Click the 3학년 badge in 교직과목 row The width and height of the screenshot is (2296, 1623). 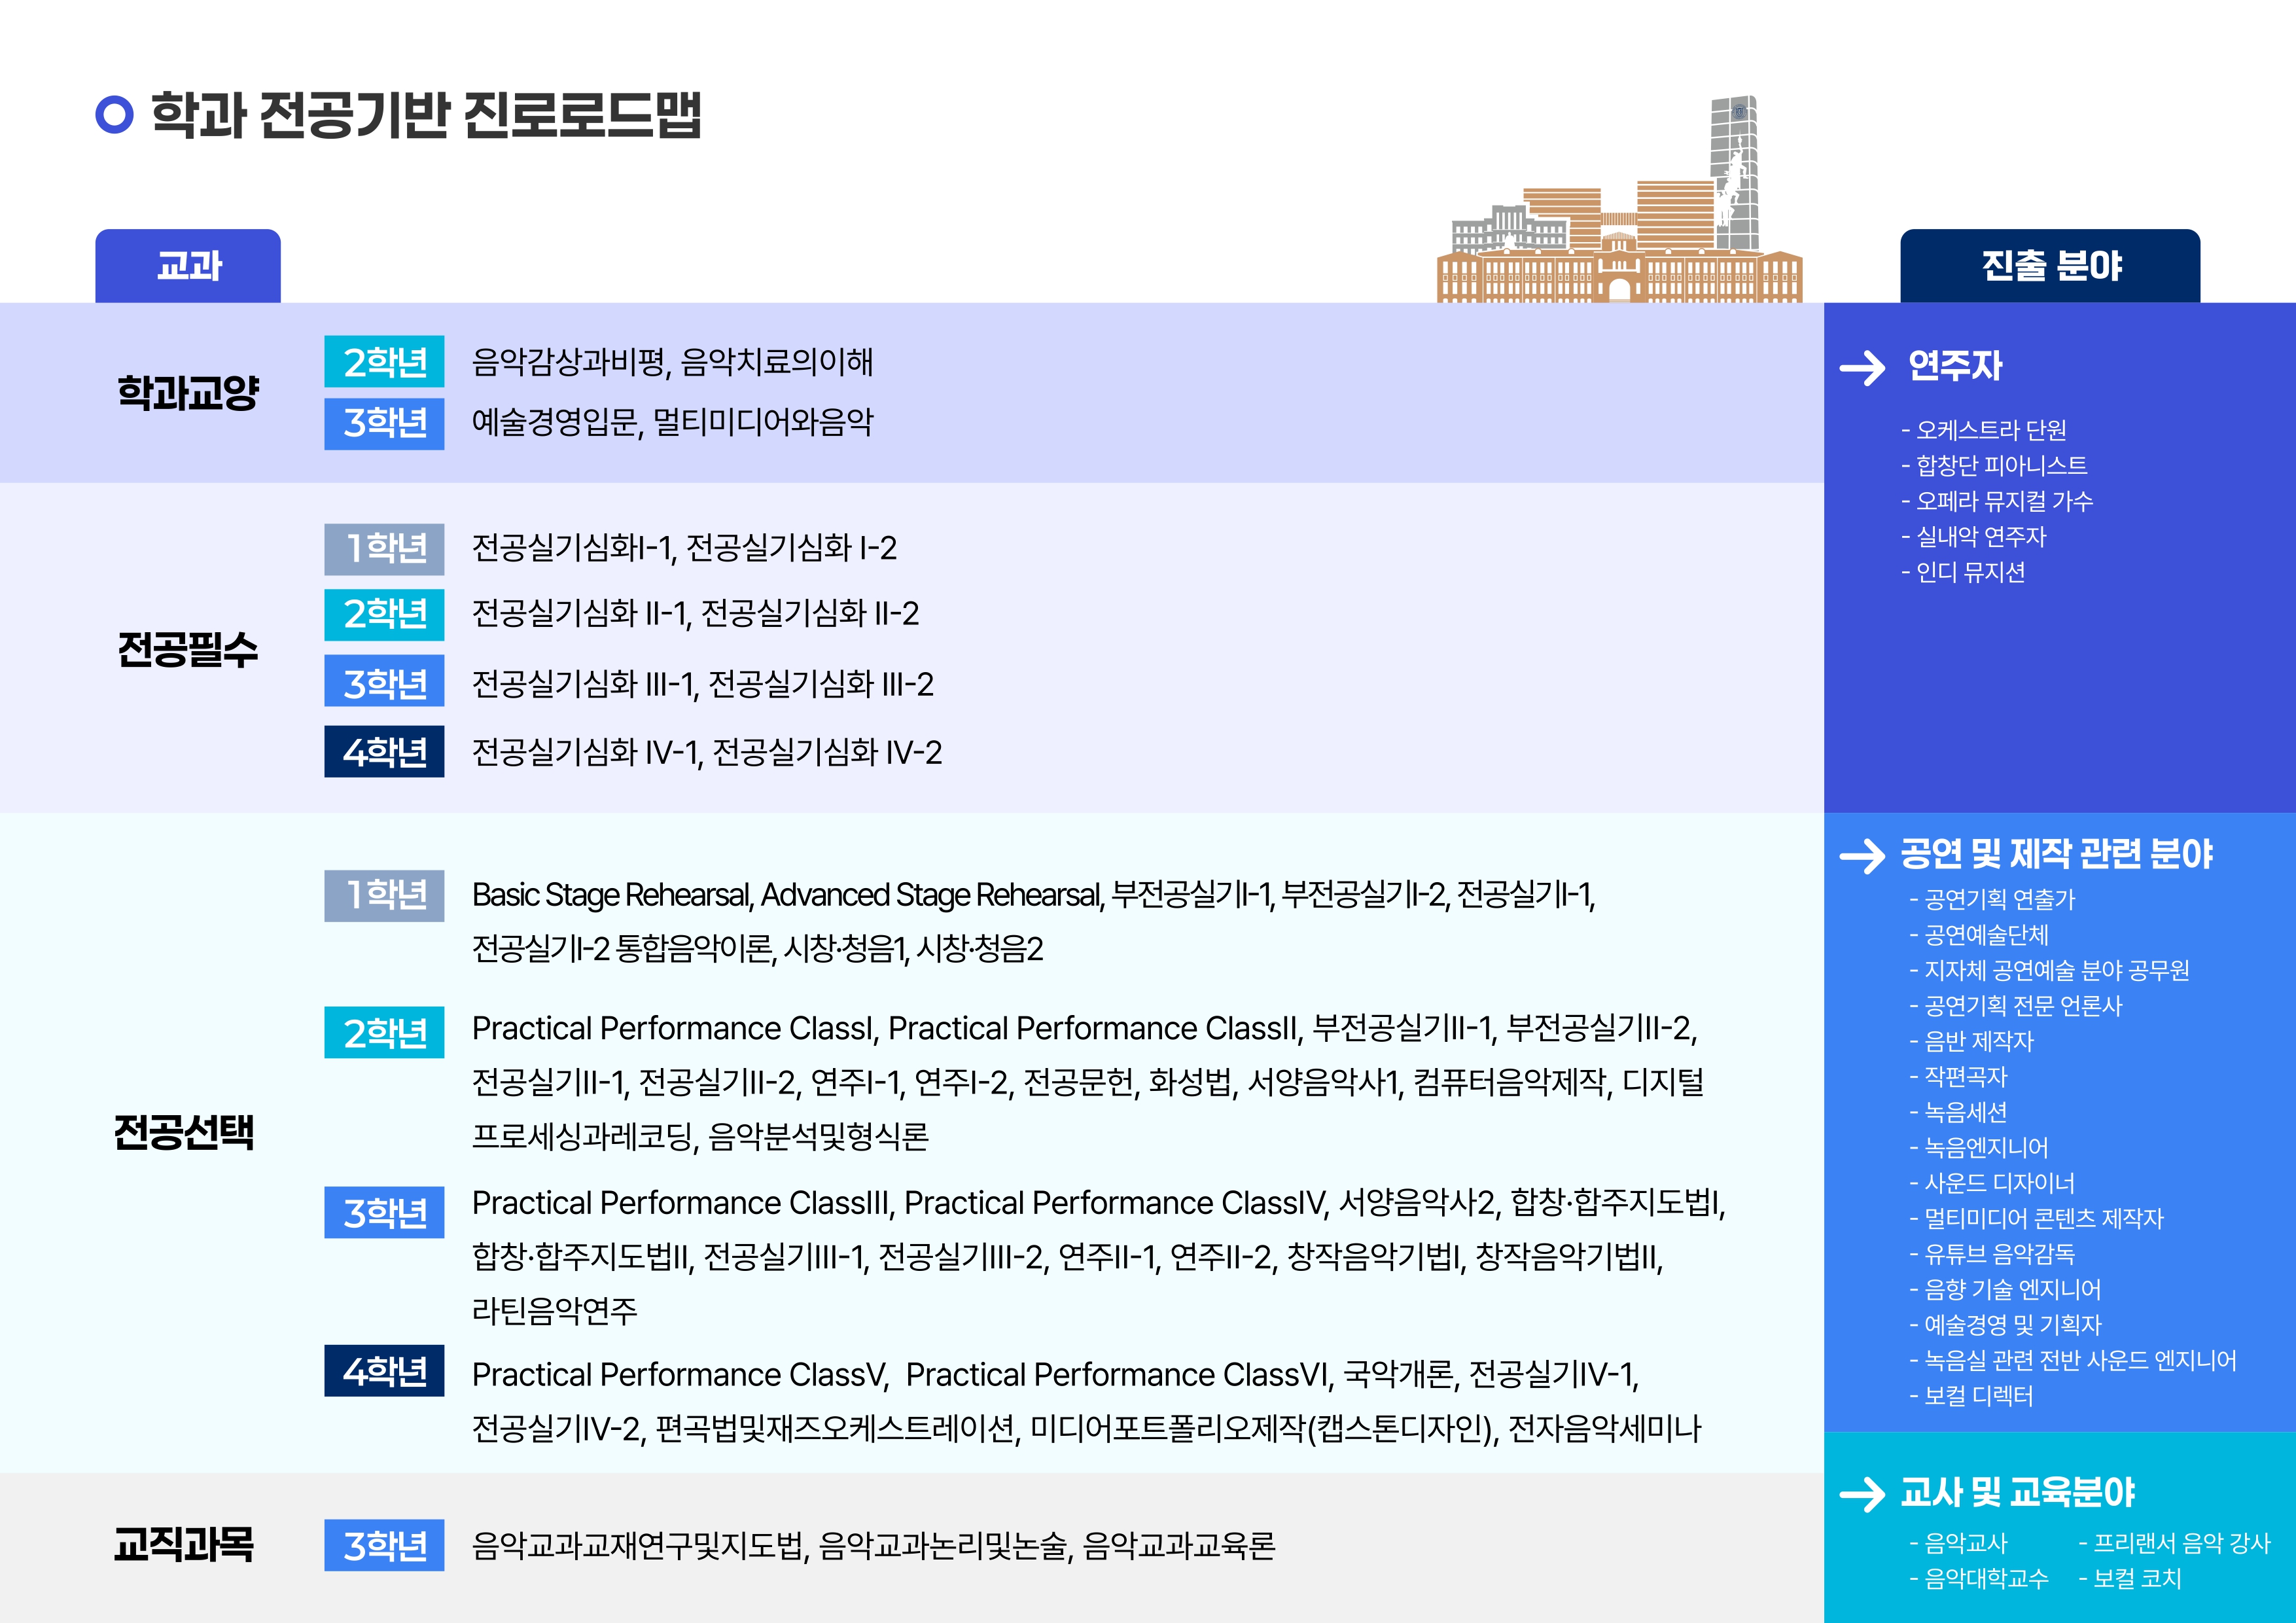[x=384, y=1545]
